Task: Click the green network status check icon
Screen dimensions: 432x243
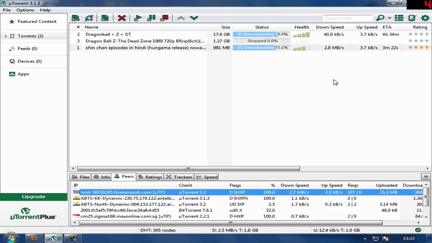Action: [418, 230]
